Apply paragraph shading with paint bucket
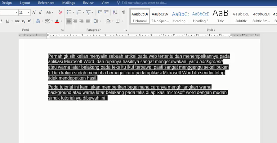Image resolution: width=277 pixels, height=143 pixels. coord(108,21)
